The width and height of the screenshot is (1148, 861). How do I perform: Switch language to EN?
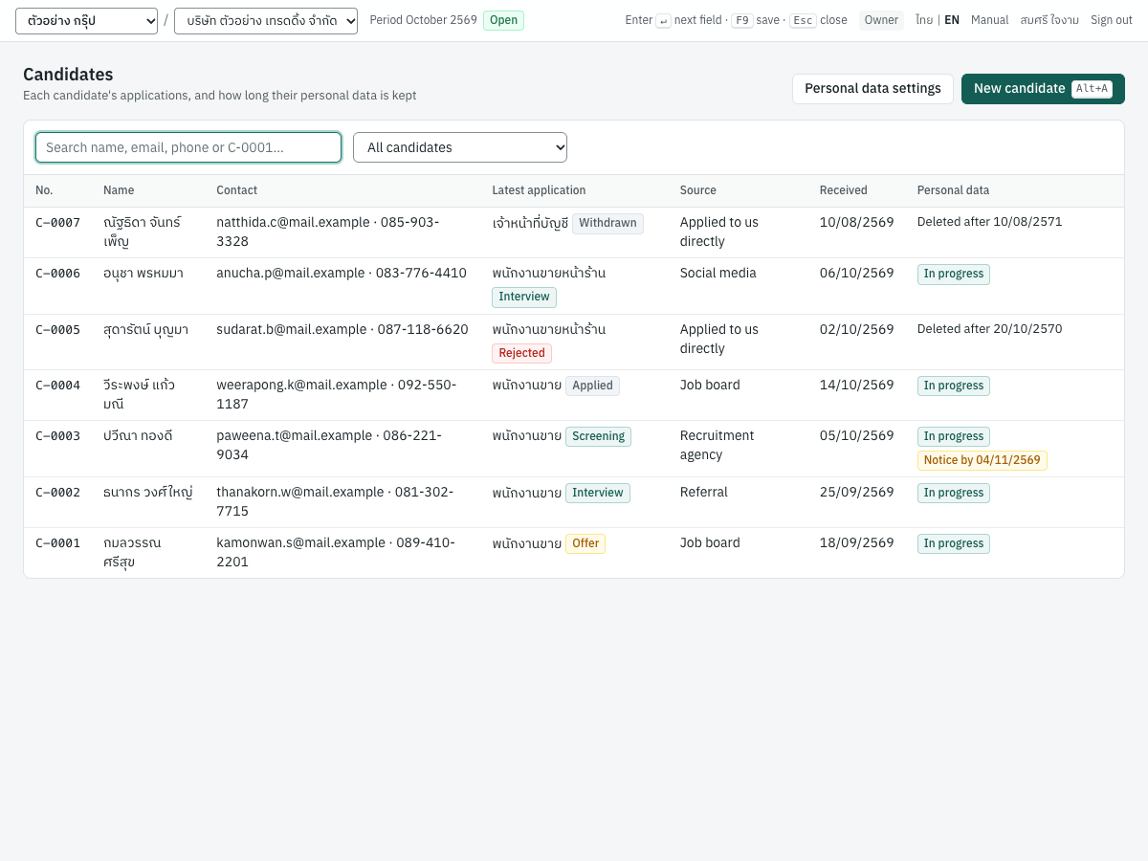coord(952,20)
